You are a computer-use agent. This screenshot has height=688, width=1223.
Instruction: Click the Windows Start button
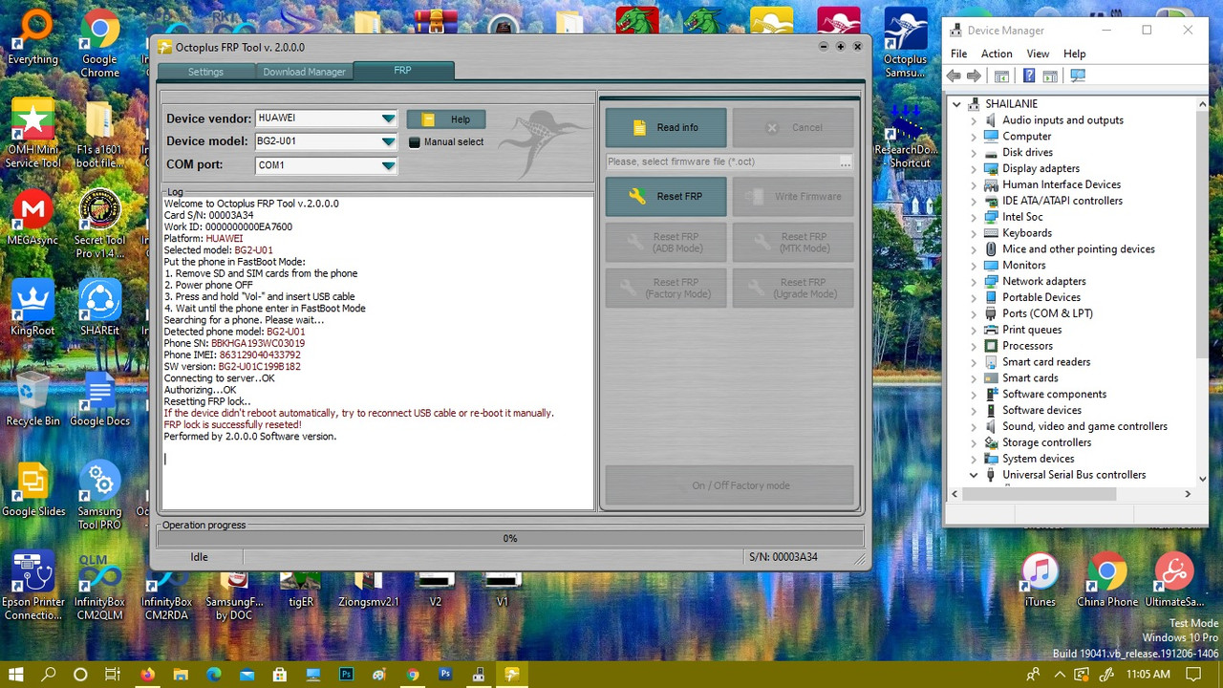coord(16,674)
